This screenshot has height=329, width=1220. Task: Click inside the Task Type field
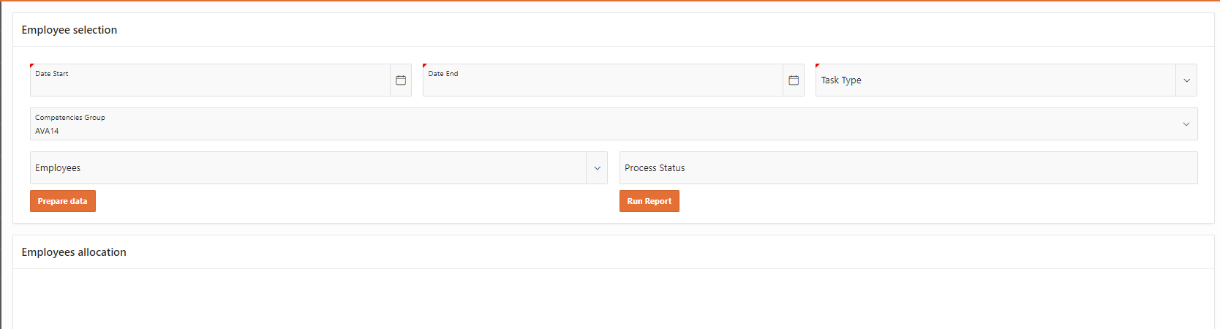pos(995,80)
